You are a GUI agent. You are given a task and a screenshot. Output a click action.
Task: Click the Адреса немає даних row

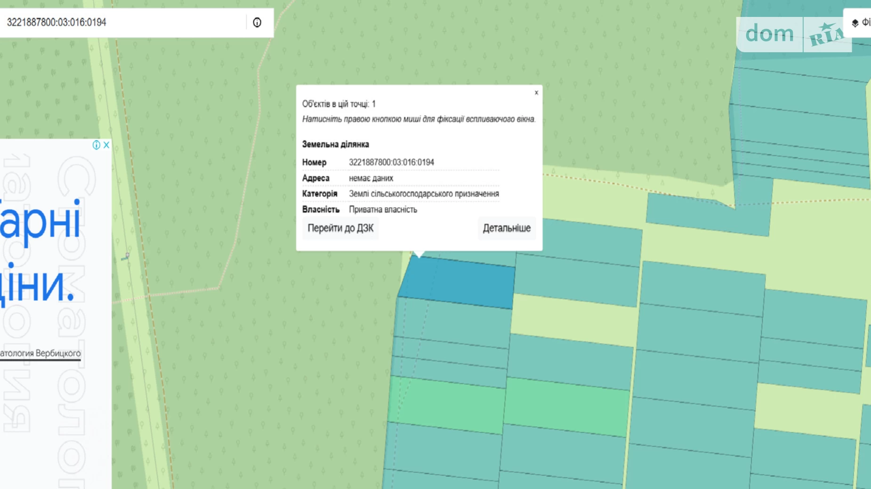[x=371, y=178]
